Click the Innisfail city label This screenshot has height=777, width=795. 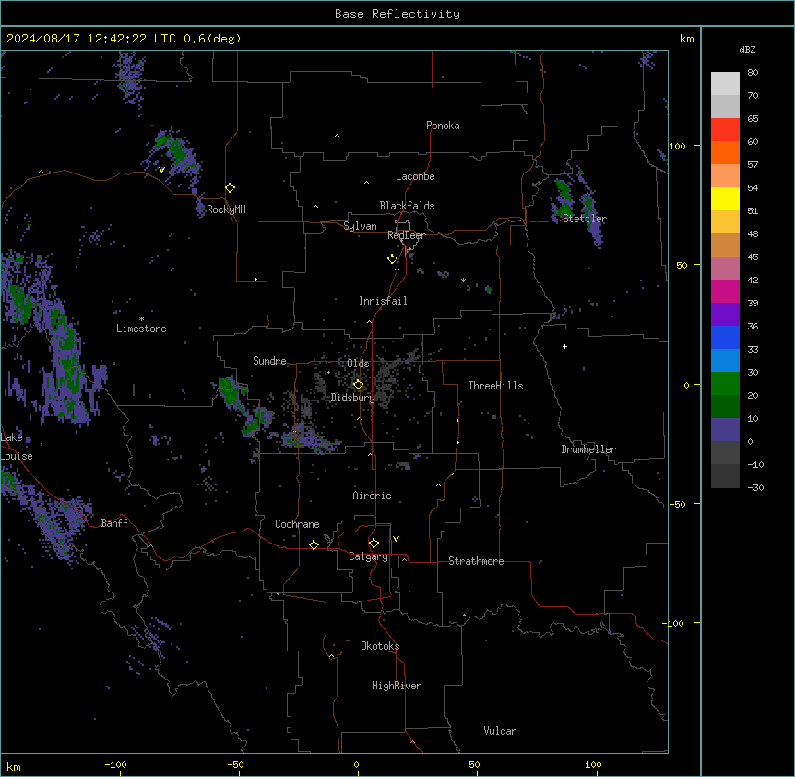383,301
